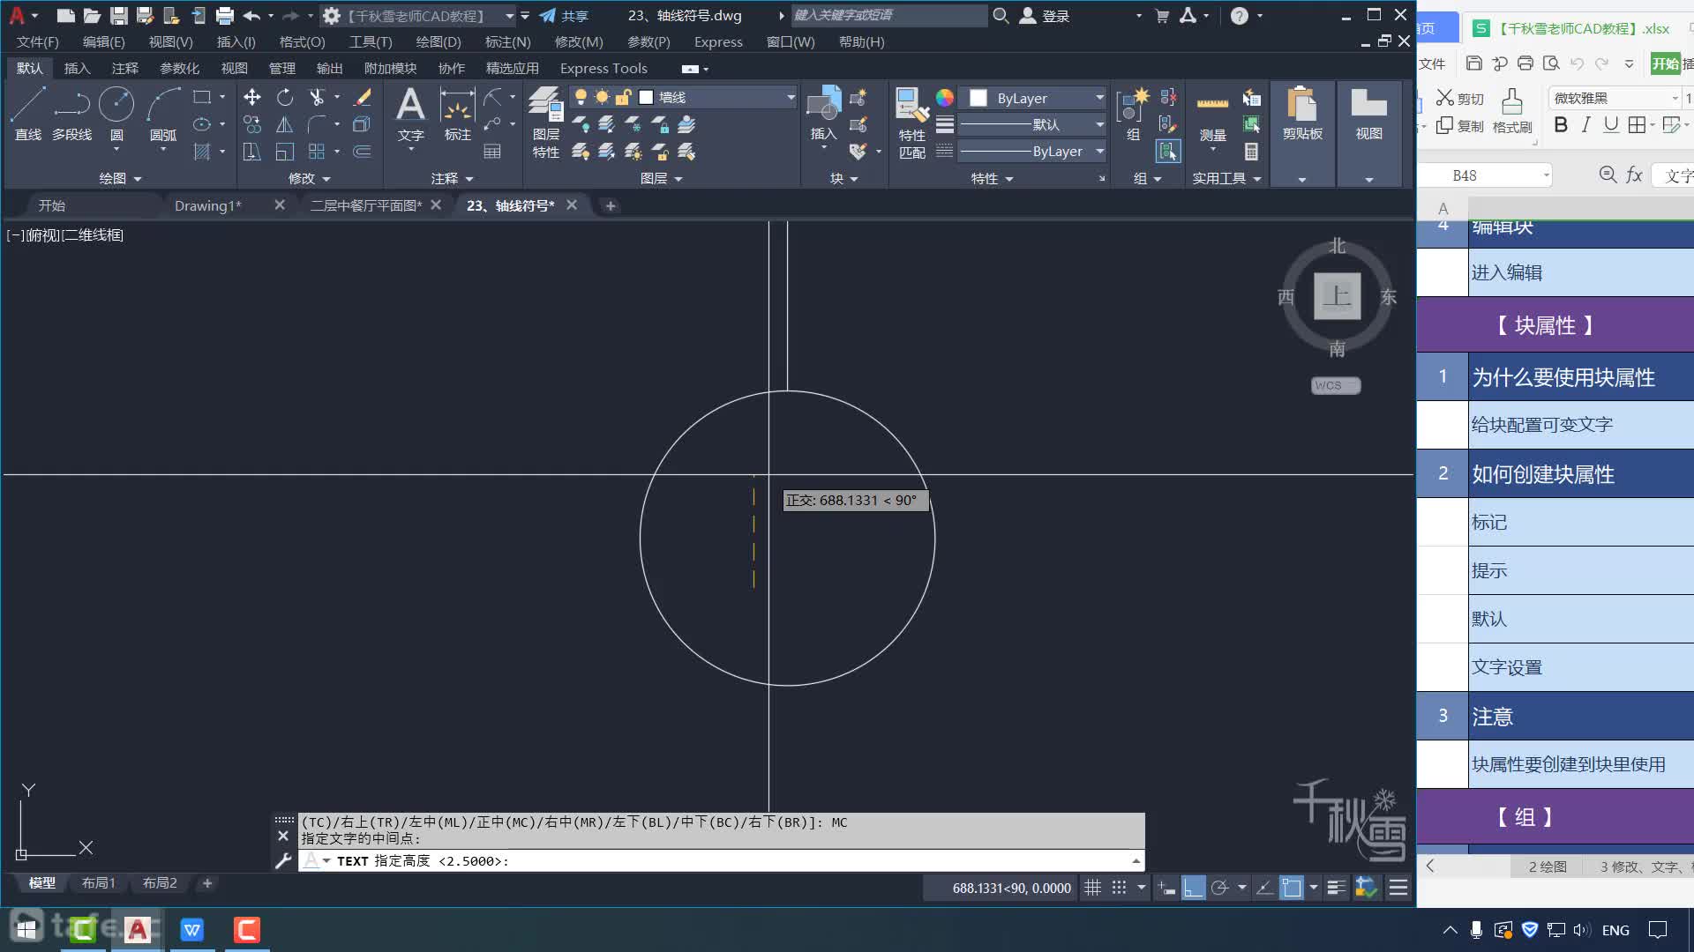Image resolution: width=1694 pixels, height=952 pixels.
Task: Open the layer dropdown showing 墙线
Action: coord(791,97)
